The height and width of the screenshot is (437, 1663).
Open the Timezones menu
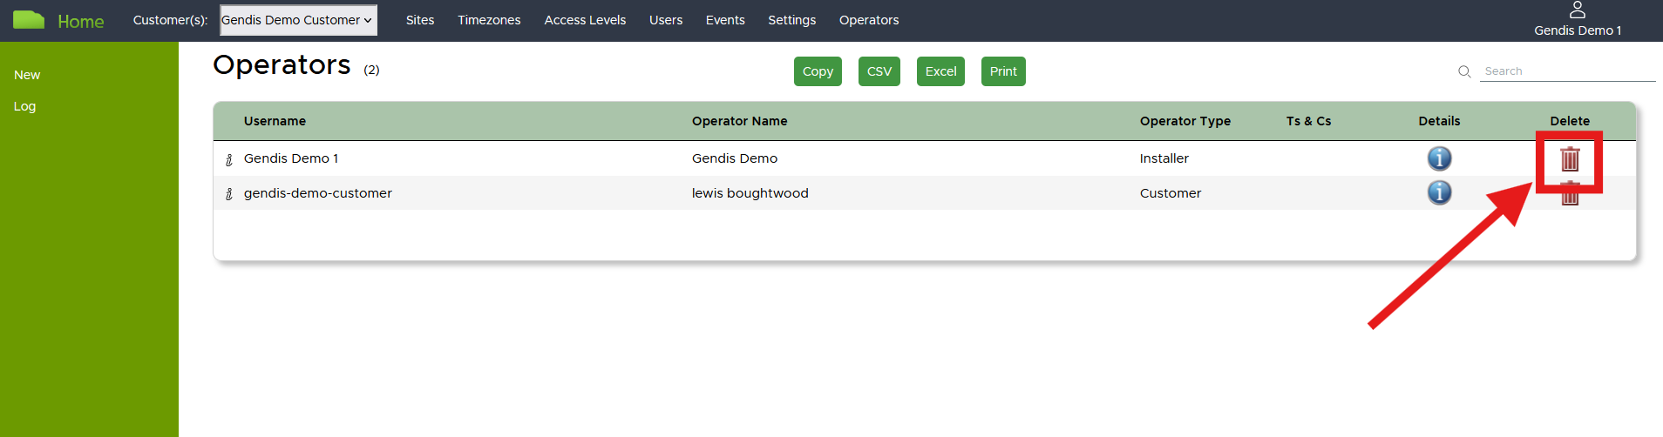pos(489,20)
